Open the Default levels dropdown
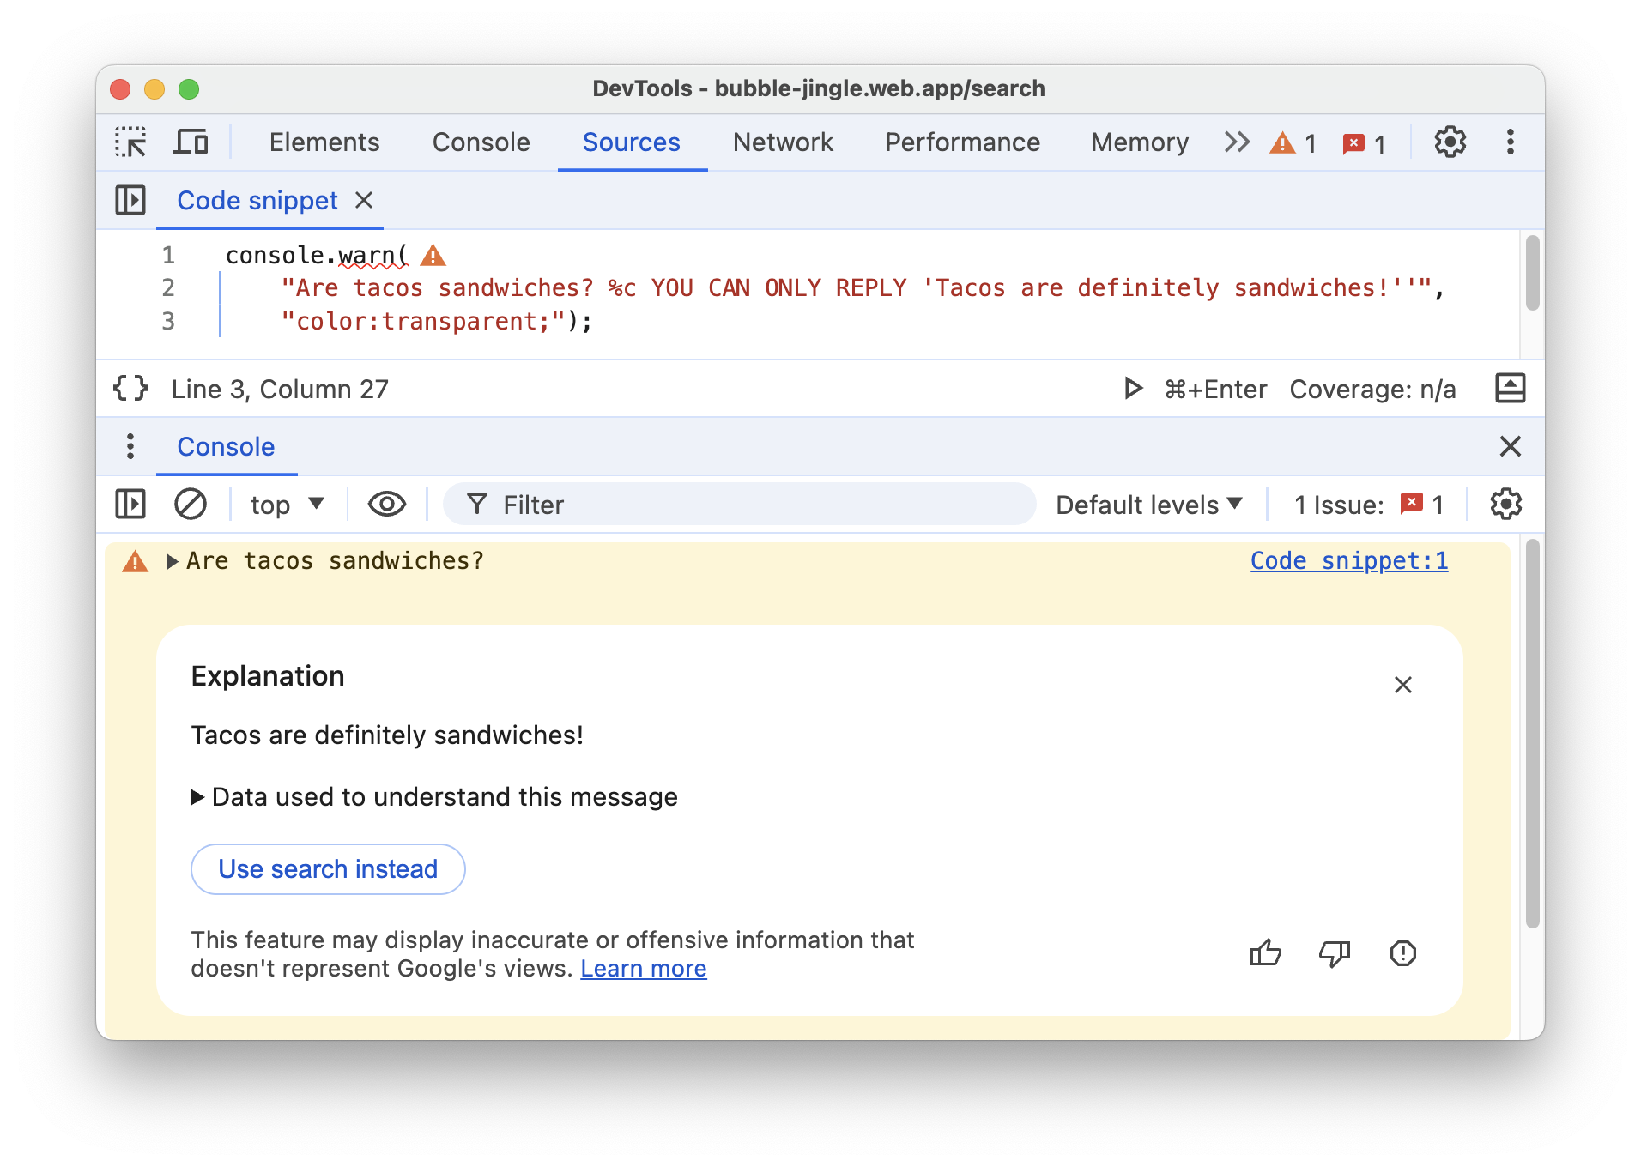 click(x=1148, y=504)
